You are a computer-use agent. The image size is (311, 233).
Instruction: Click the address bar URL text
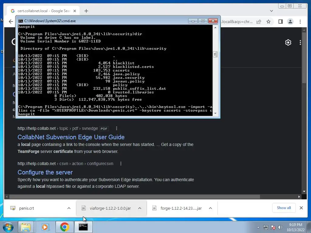(237, 22)
